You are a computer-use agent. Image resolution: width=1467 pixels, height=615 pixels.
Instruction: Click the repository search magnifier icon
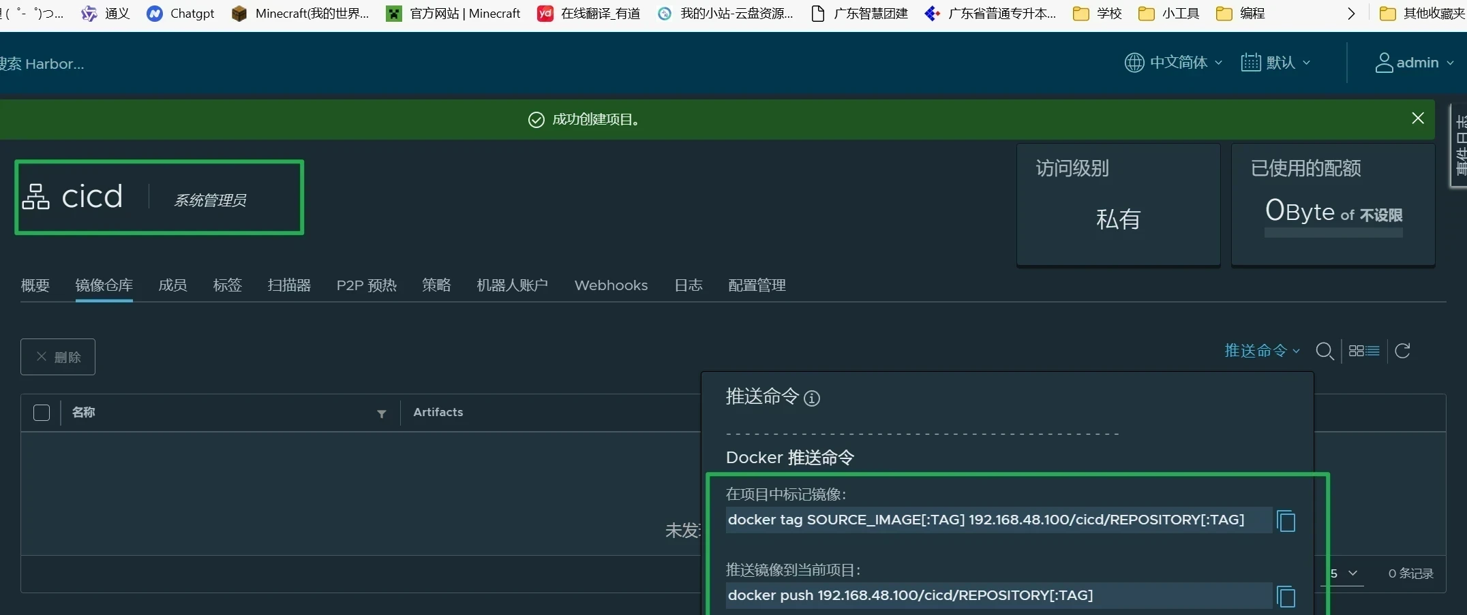pos(1325,351)
